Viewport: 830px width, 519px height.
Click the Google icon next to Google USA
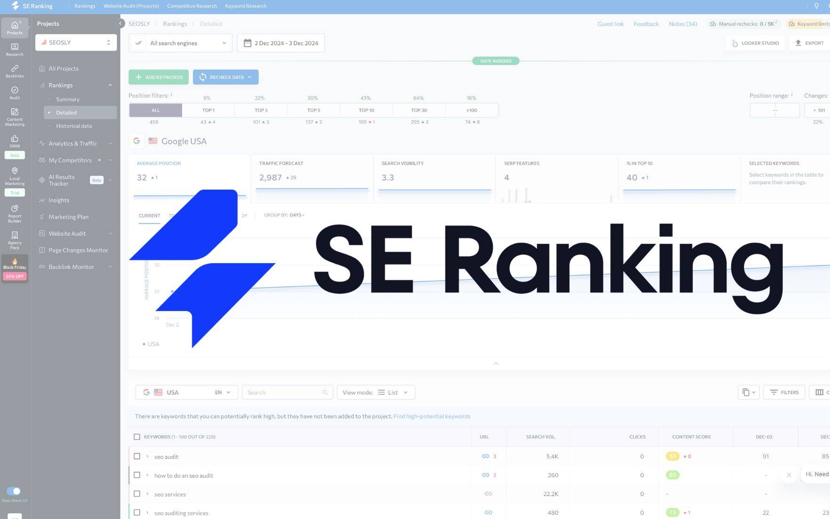[136, 141]
